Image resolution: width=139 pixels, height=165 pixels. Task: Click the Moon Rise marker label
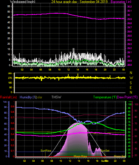[x=80, y=156]
